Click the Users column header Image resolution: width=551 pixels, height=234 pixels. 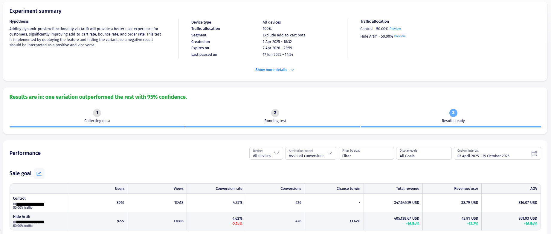click(120, 189)
